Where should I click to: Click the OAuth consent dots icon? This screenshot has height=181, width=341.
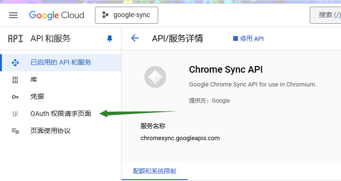coord(15,114)
